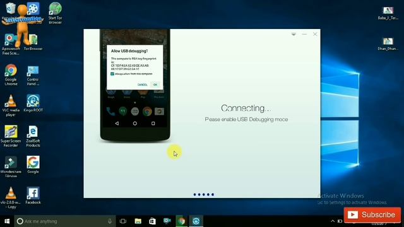
Task: Minimize the Kingo ROOT window
Action: [304, 34]
